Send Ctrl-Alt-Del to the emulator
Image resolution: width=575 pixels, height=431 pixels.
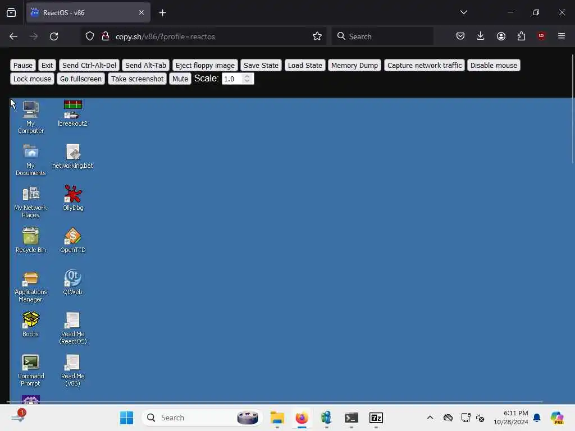click(x=89, y=65)
